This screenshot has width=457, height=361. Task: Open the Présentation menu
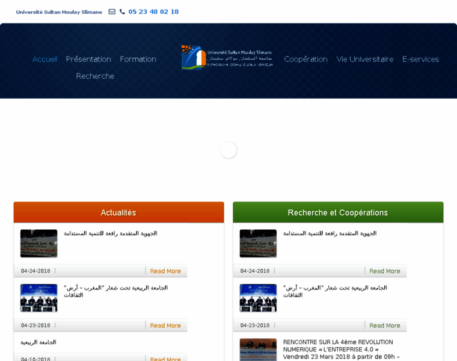tap(88, 59)
